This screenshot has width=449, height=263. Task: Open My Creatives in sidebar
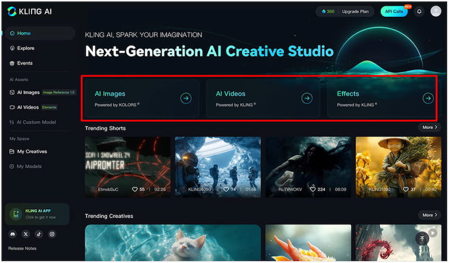coord(32,151)
